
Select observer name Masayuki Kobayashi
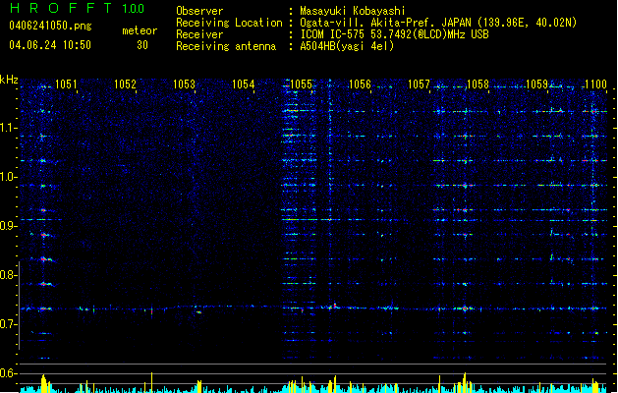click(x=353, y=11)
